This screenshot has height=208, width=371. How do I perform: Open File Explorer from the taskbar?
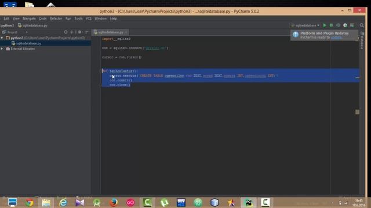point(46,203)
